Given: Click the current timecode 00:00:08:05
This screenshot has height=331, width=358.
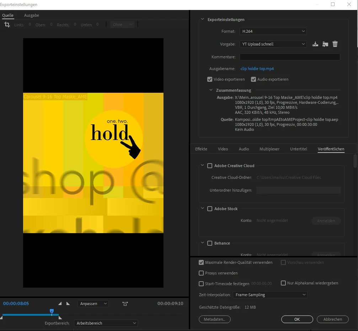Looking at the screenshot, I should pyautogui.click(x=16, y=303).
